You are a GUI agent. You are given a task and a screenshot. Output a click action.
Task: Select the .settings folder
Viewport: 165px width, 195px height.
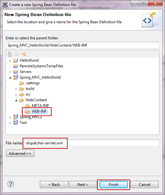click(30, 83)
